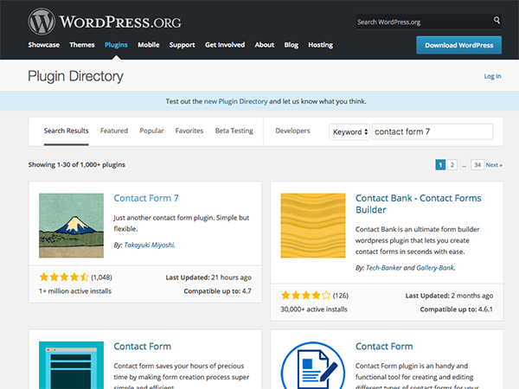Open the Contact Form 7 plugin title

click(146, 198)
